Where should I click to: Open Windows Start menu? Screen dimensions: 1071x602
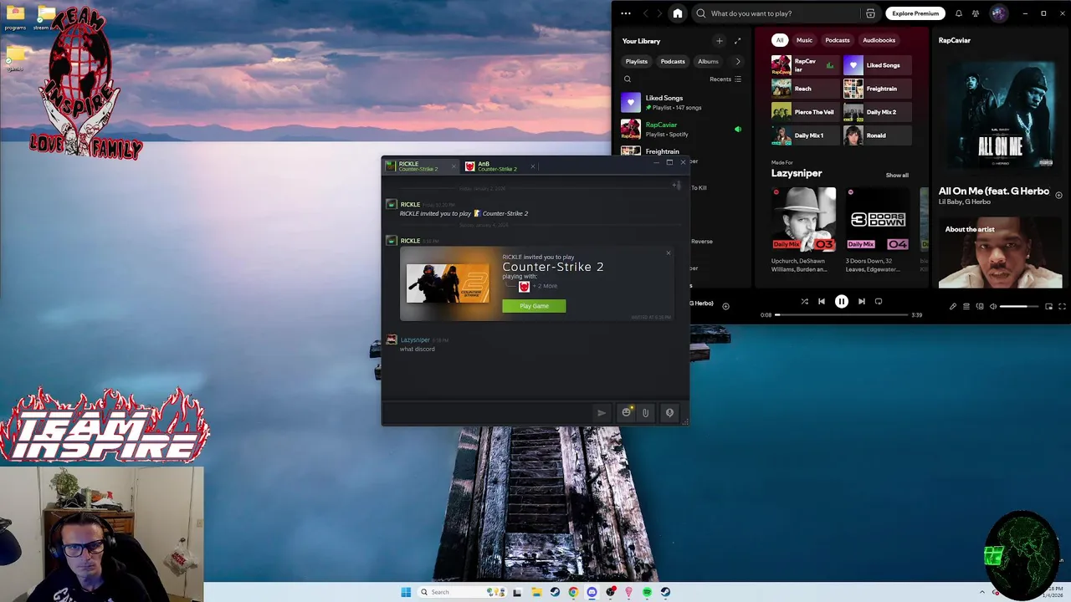point(406,592)
